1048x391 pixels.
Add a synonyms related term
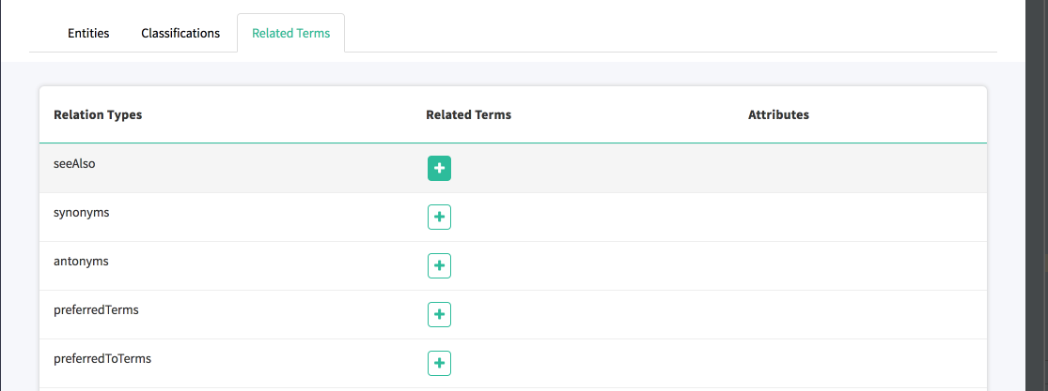point(439,218)
